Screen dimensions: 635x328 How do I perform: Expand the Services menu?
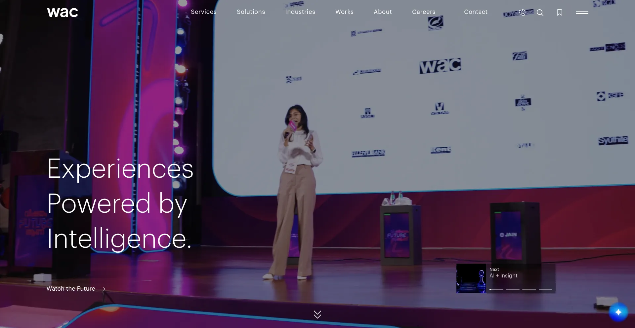(204, 12)
